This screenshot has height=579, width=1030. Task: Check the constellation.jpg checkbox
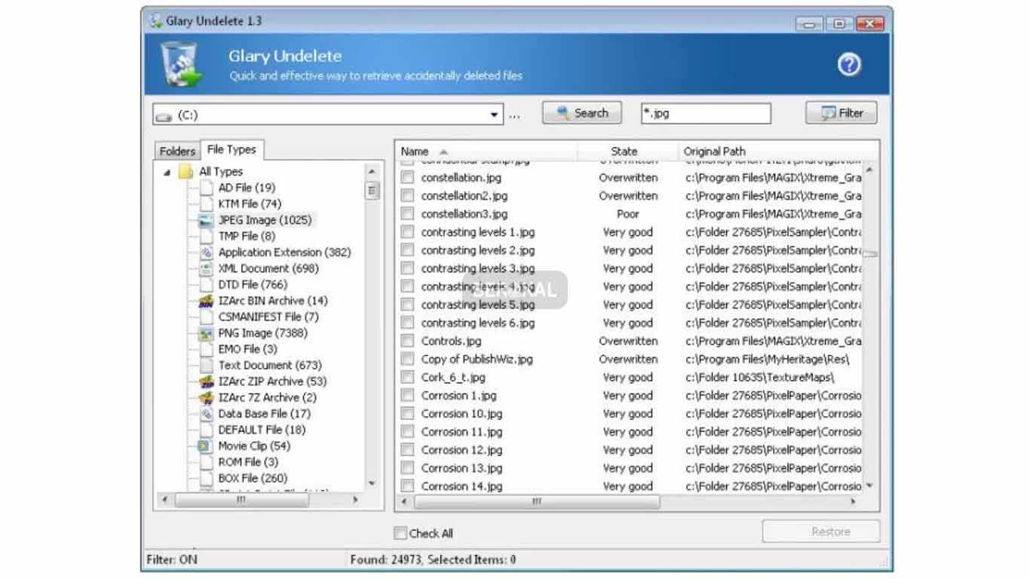coord(407,177)
